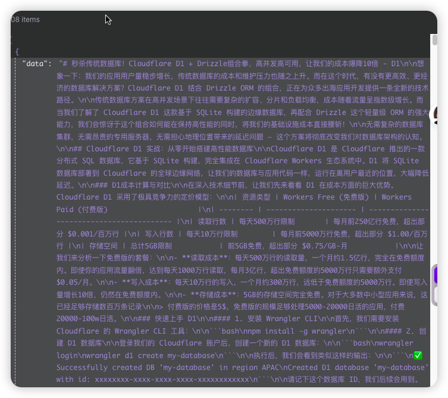Collapse the root object at the opening brace
The width and height of the screenshot is (448, 398).
pos(17,52)
